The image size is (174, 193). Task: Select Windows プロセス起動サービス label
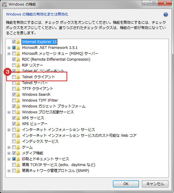point(48,112)
